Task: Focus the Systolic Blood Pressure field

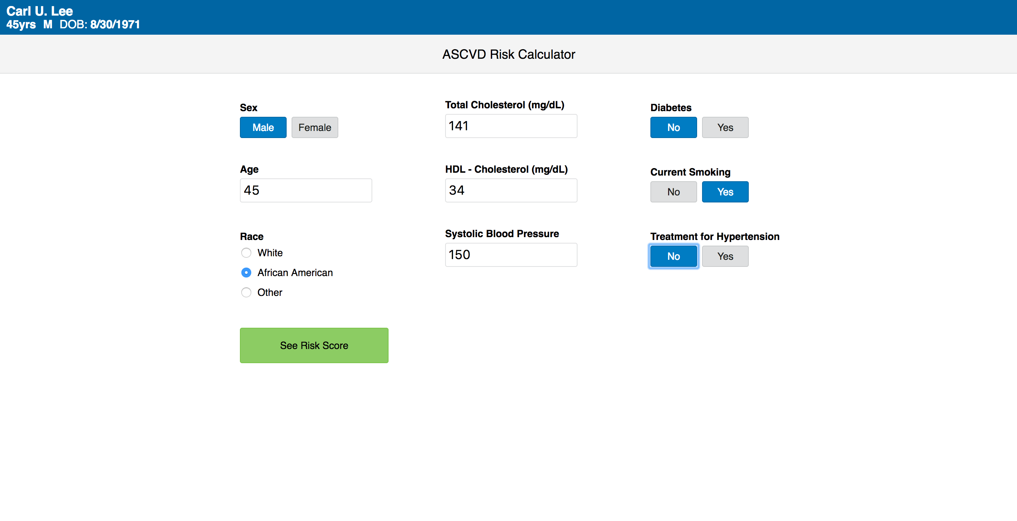Action: coord(511,255)
